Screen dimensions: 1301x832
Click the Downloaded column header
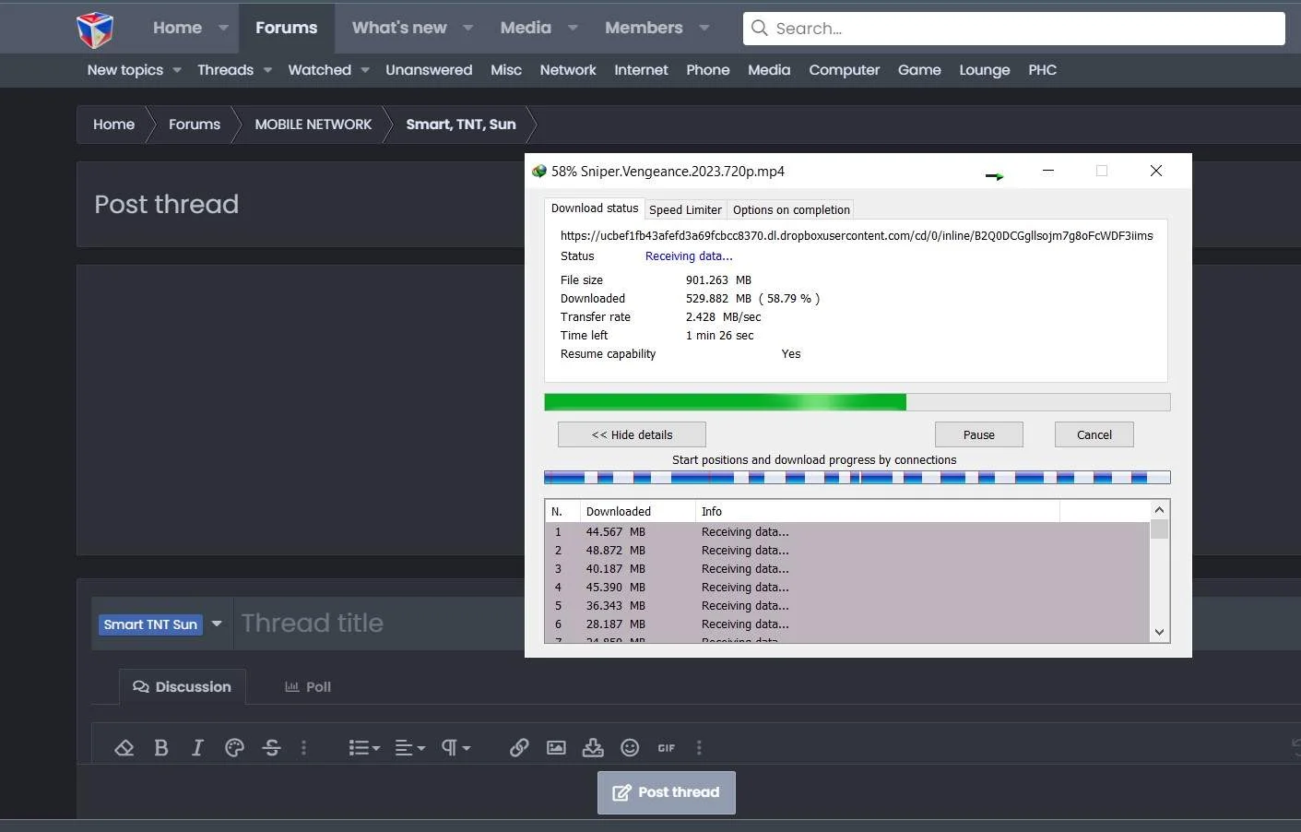637,511
